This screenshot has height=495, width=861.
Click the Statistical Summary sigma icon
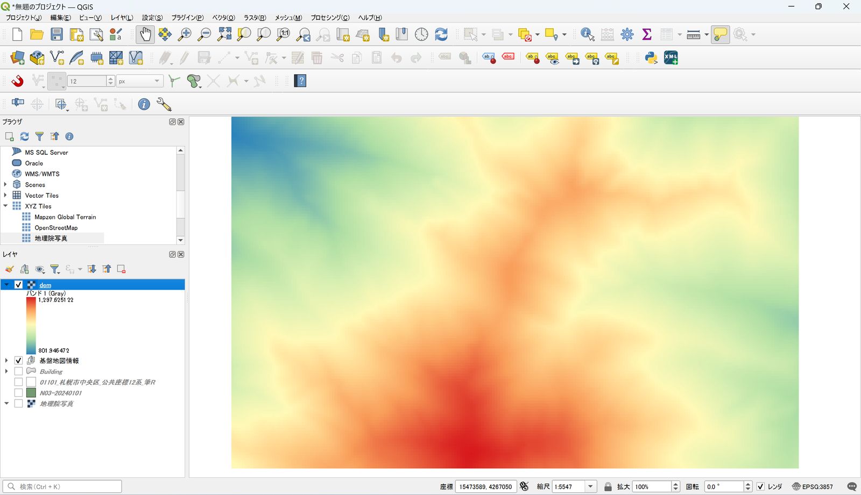tap(647, 34)
